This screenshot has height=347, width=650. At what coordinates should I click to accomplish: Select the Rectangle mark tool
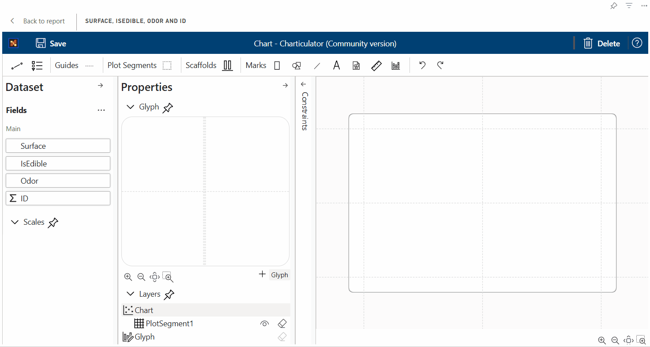click(277, 65)
